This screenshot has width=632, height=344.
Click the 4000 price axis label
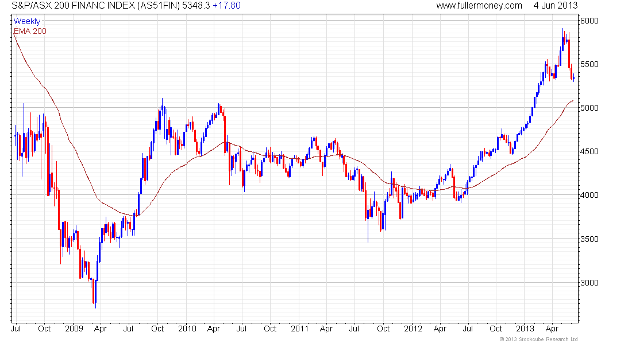point(589,195)
